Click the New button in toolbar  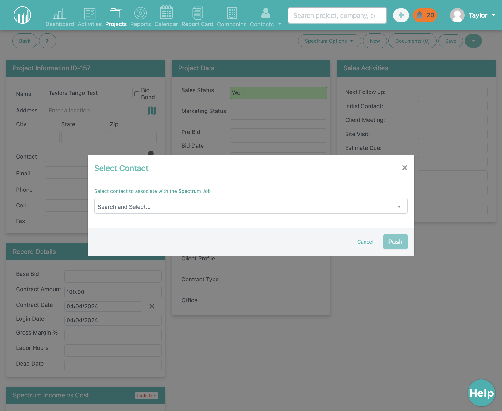375,41
